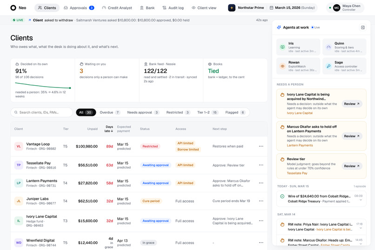Open Rowan ExploitWatch agent card
Viewport: 375px width, 250px height.
tap(298, 66)
